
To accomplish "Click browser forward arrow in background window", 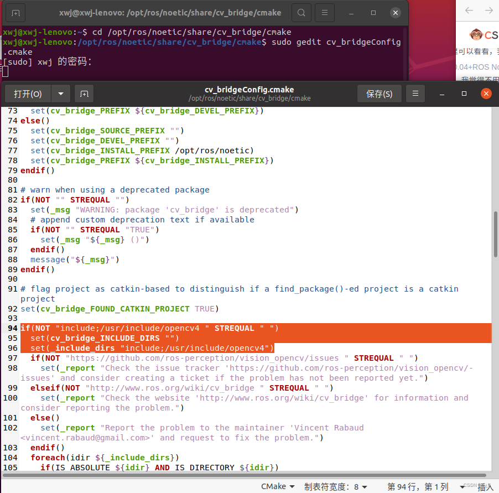I will (x=489, y=11).
